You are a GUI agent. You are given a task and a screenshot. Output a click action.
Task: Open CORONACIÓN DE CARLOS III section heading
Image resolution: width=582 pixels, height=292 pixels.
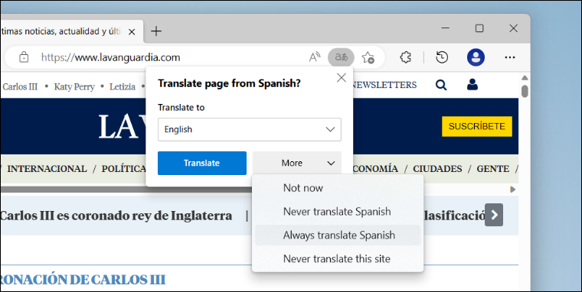[83, 280]
